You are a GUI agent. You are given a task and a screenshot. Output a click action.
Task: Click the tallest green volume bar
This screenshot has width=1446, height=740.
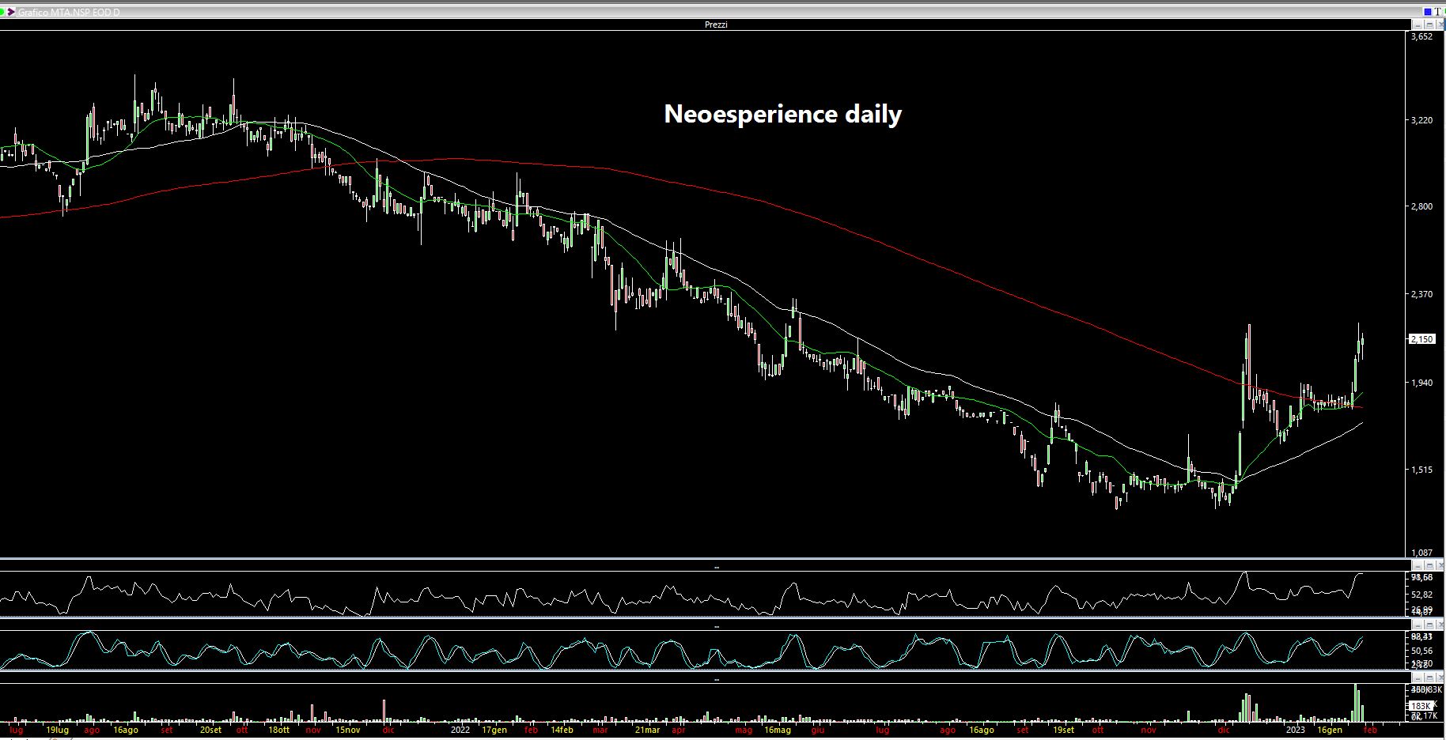click(1356, 703)
